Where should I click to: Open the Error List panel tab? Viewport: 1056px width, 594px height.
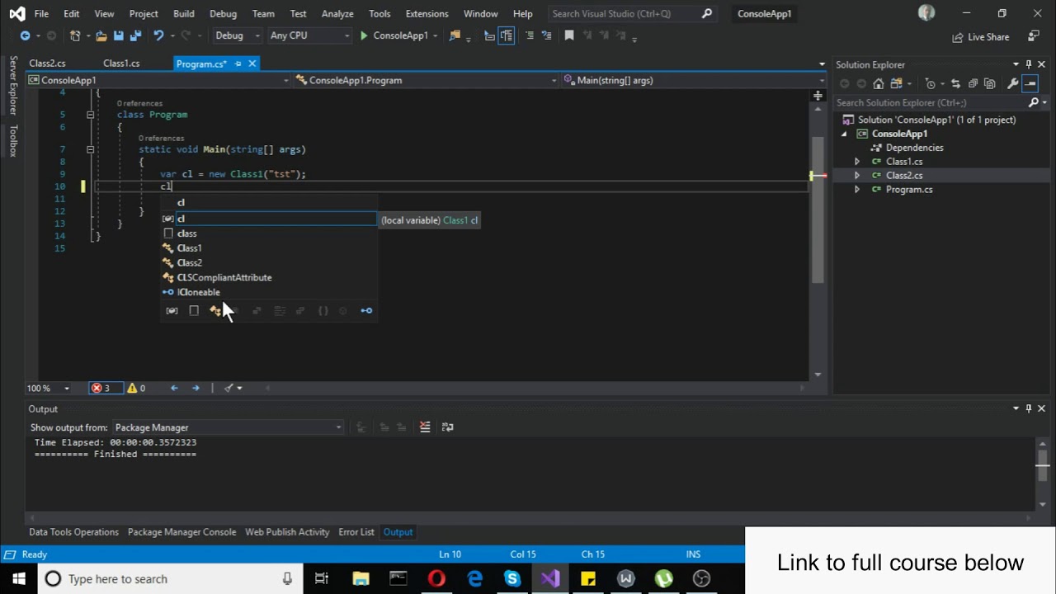tap(356, 532)
